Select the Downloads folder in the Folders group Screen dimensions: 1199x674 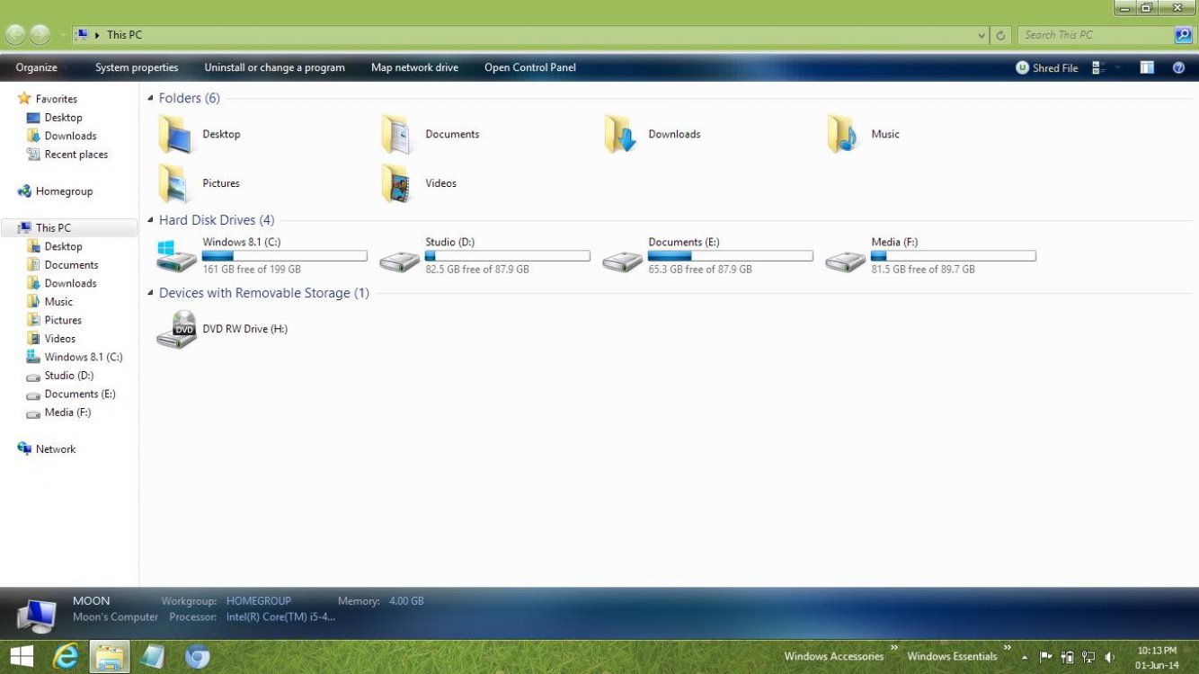653,135
